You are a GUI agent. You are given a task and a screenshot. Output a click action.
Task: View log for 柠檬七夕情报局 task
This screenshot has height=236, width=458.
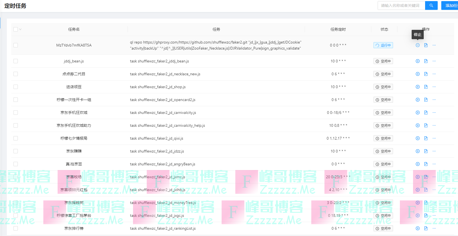tap(426, 138)
